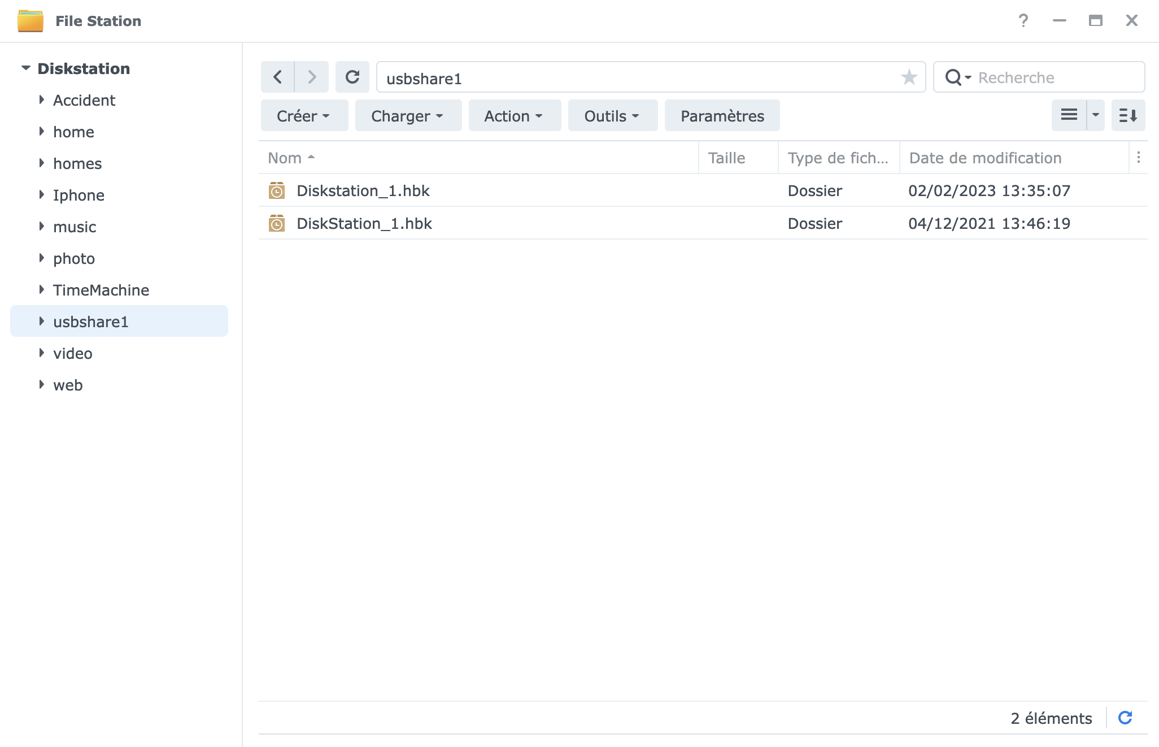Select the photo folder in sidebar
Viewport: 1159px width, 747px height.
74,258
